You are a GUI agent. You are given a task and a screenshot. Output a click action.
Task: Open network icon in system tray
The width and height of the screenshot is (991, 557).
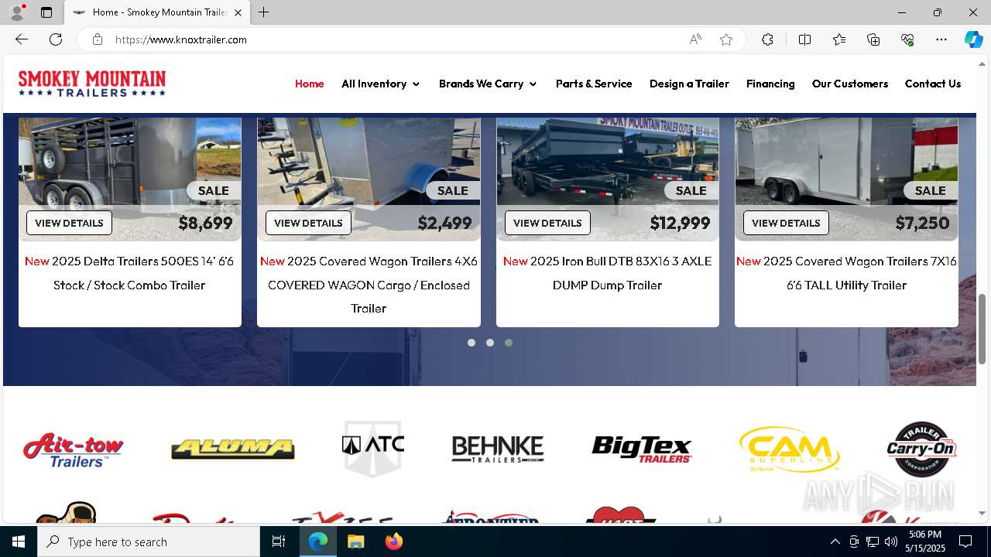coord(873,542)
